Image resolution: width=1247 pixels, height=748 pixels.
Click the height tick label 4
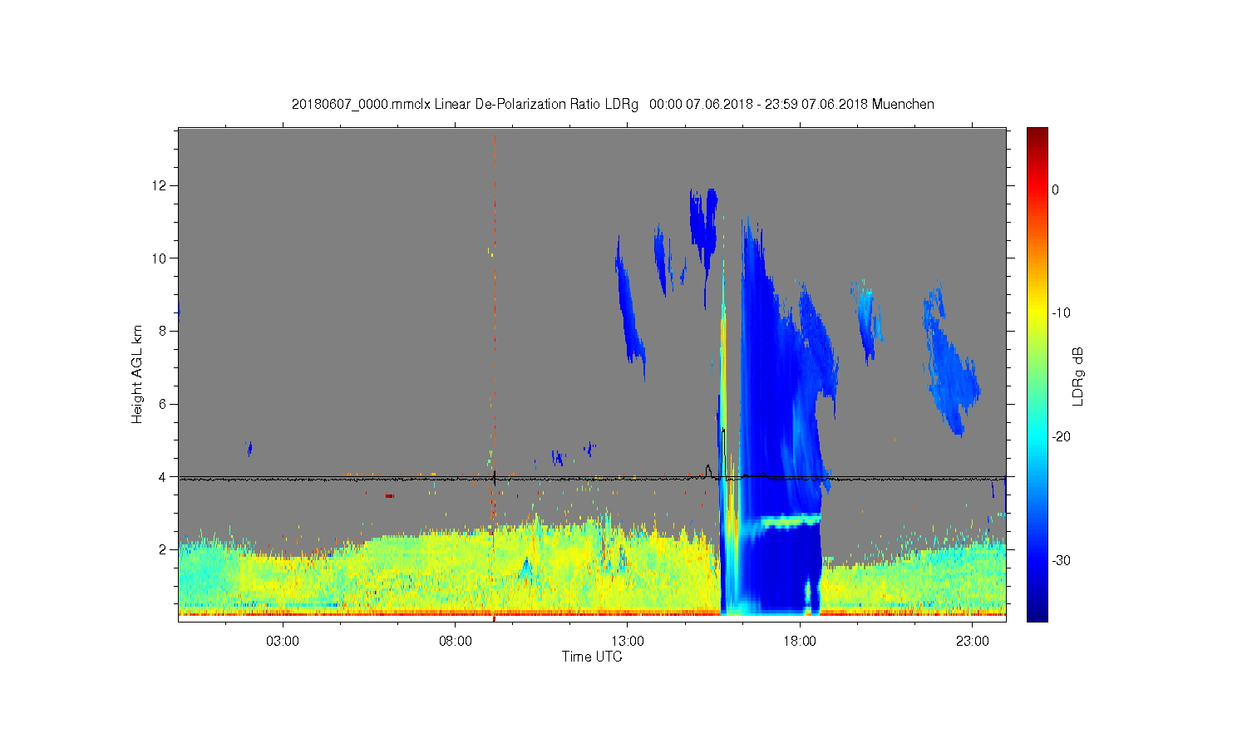tap(164, 477)
